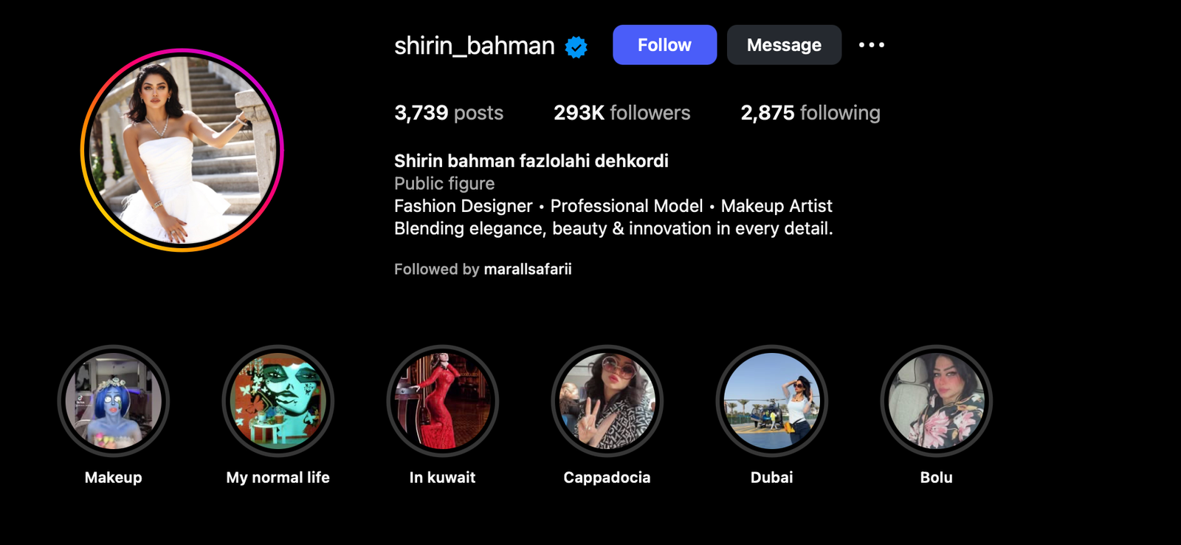The height and width of the screenshot is (545, 1181).
Task: Show the 293K followers list
Action: (622, 113)
